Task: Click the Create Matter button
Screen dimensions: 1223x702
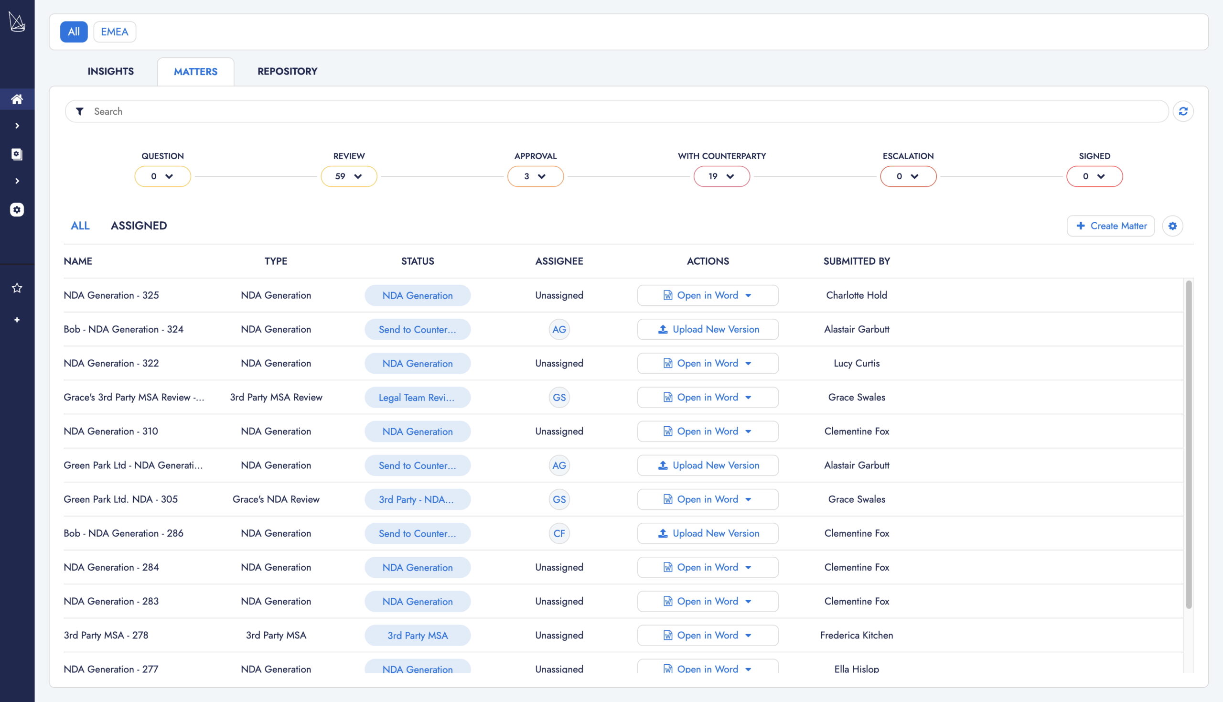Action: (1110, 226)
